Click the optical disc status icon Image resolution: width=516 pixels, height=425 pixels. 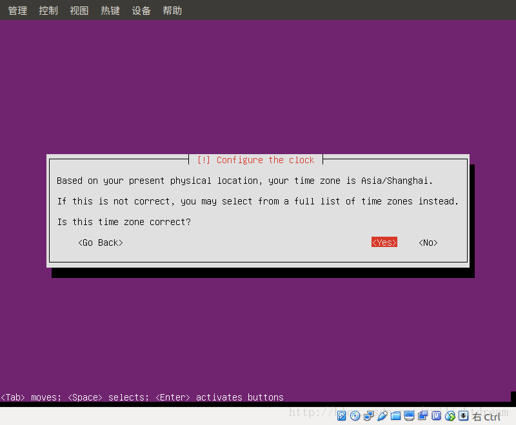coord(355,415)
